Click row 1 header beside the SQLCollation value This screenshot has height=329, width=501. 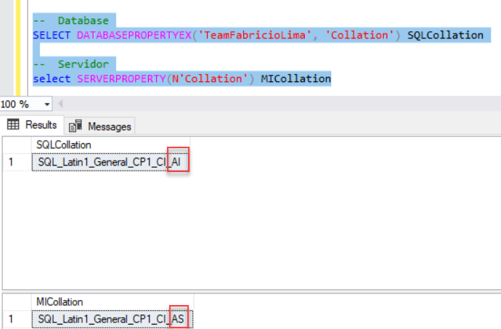coord(12,162)
